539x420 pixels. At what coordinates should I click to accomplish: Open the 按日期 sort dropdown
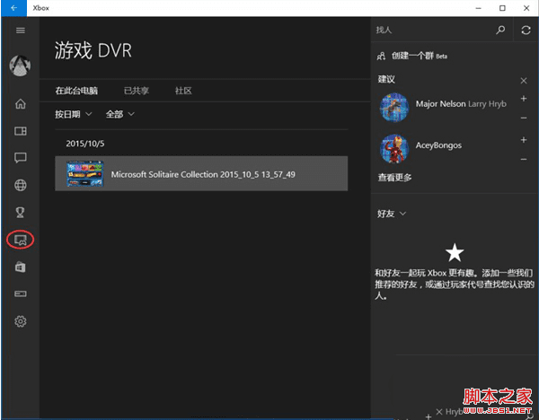click(74, 114)
